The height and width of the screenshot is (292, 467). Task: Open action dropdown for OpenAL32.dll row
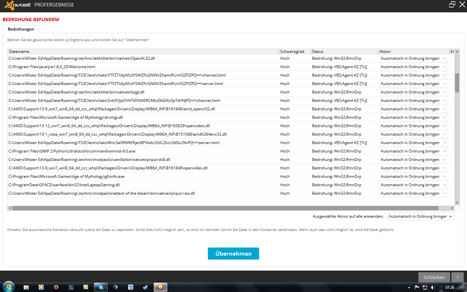coord(413,58)
